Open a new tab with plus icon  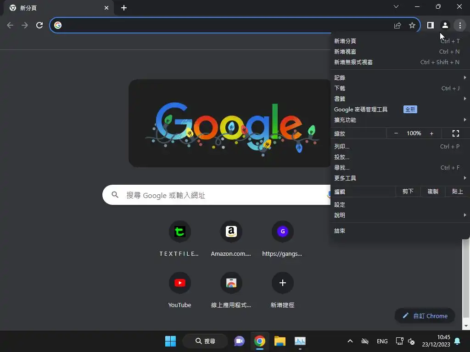(x=124, y=8)
